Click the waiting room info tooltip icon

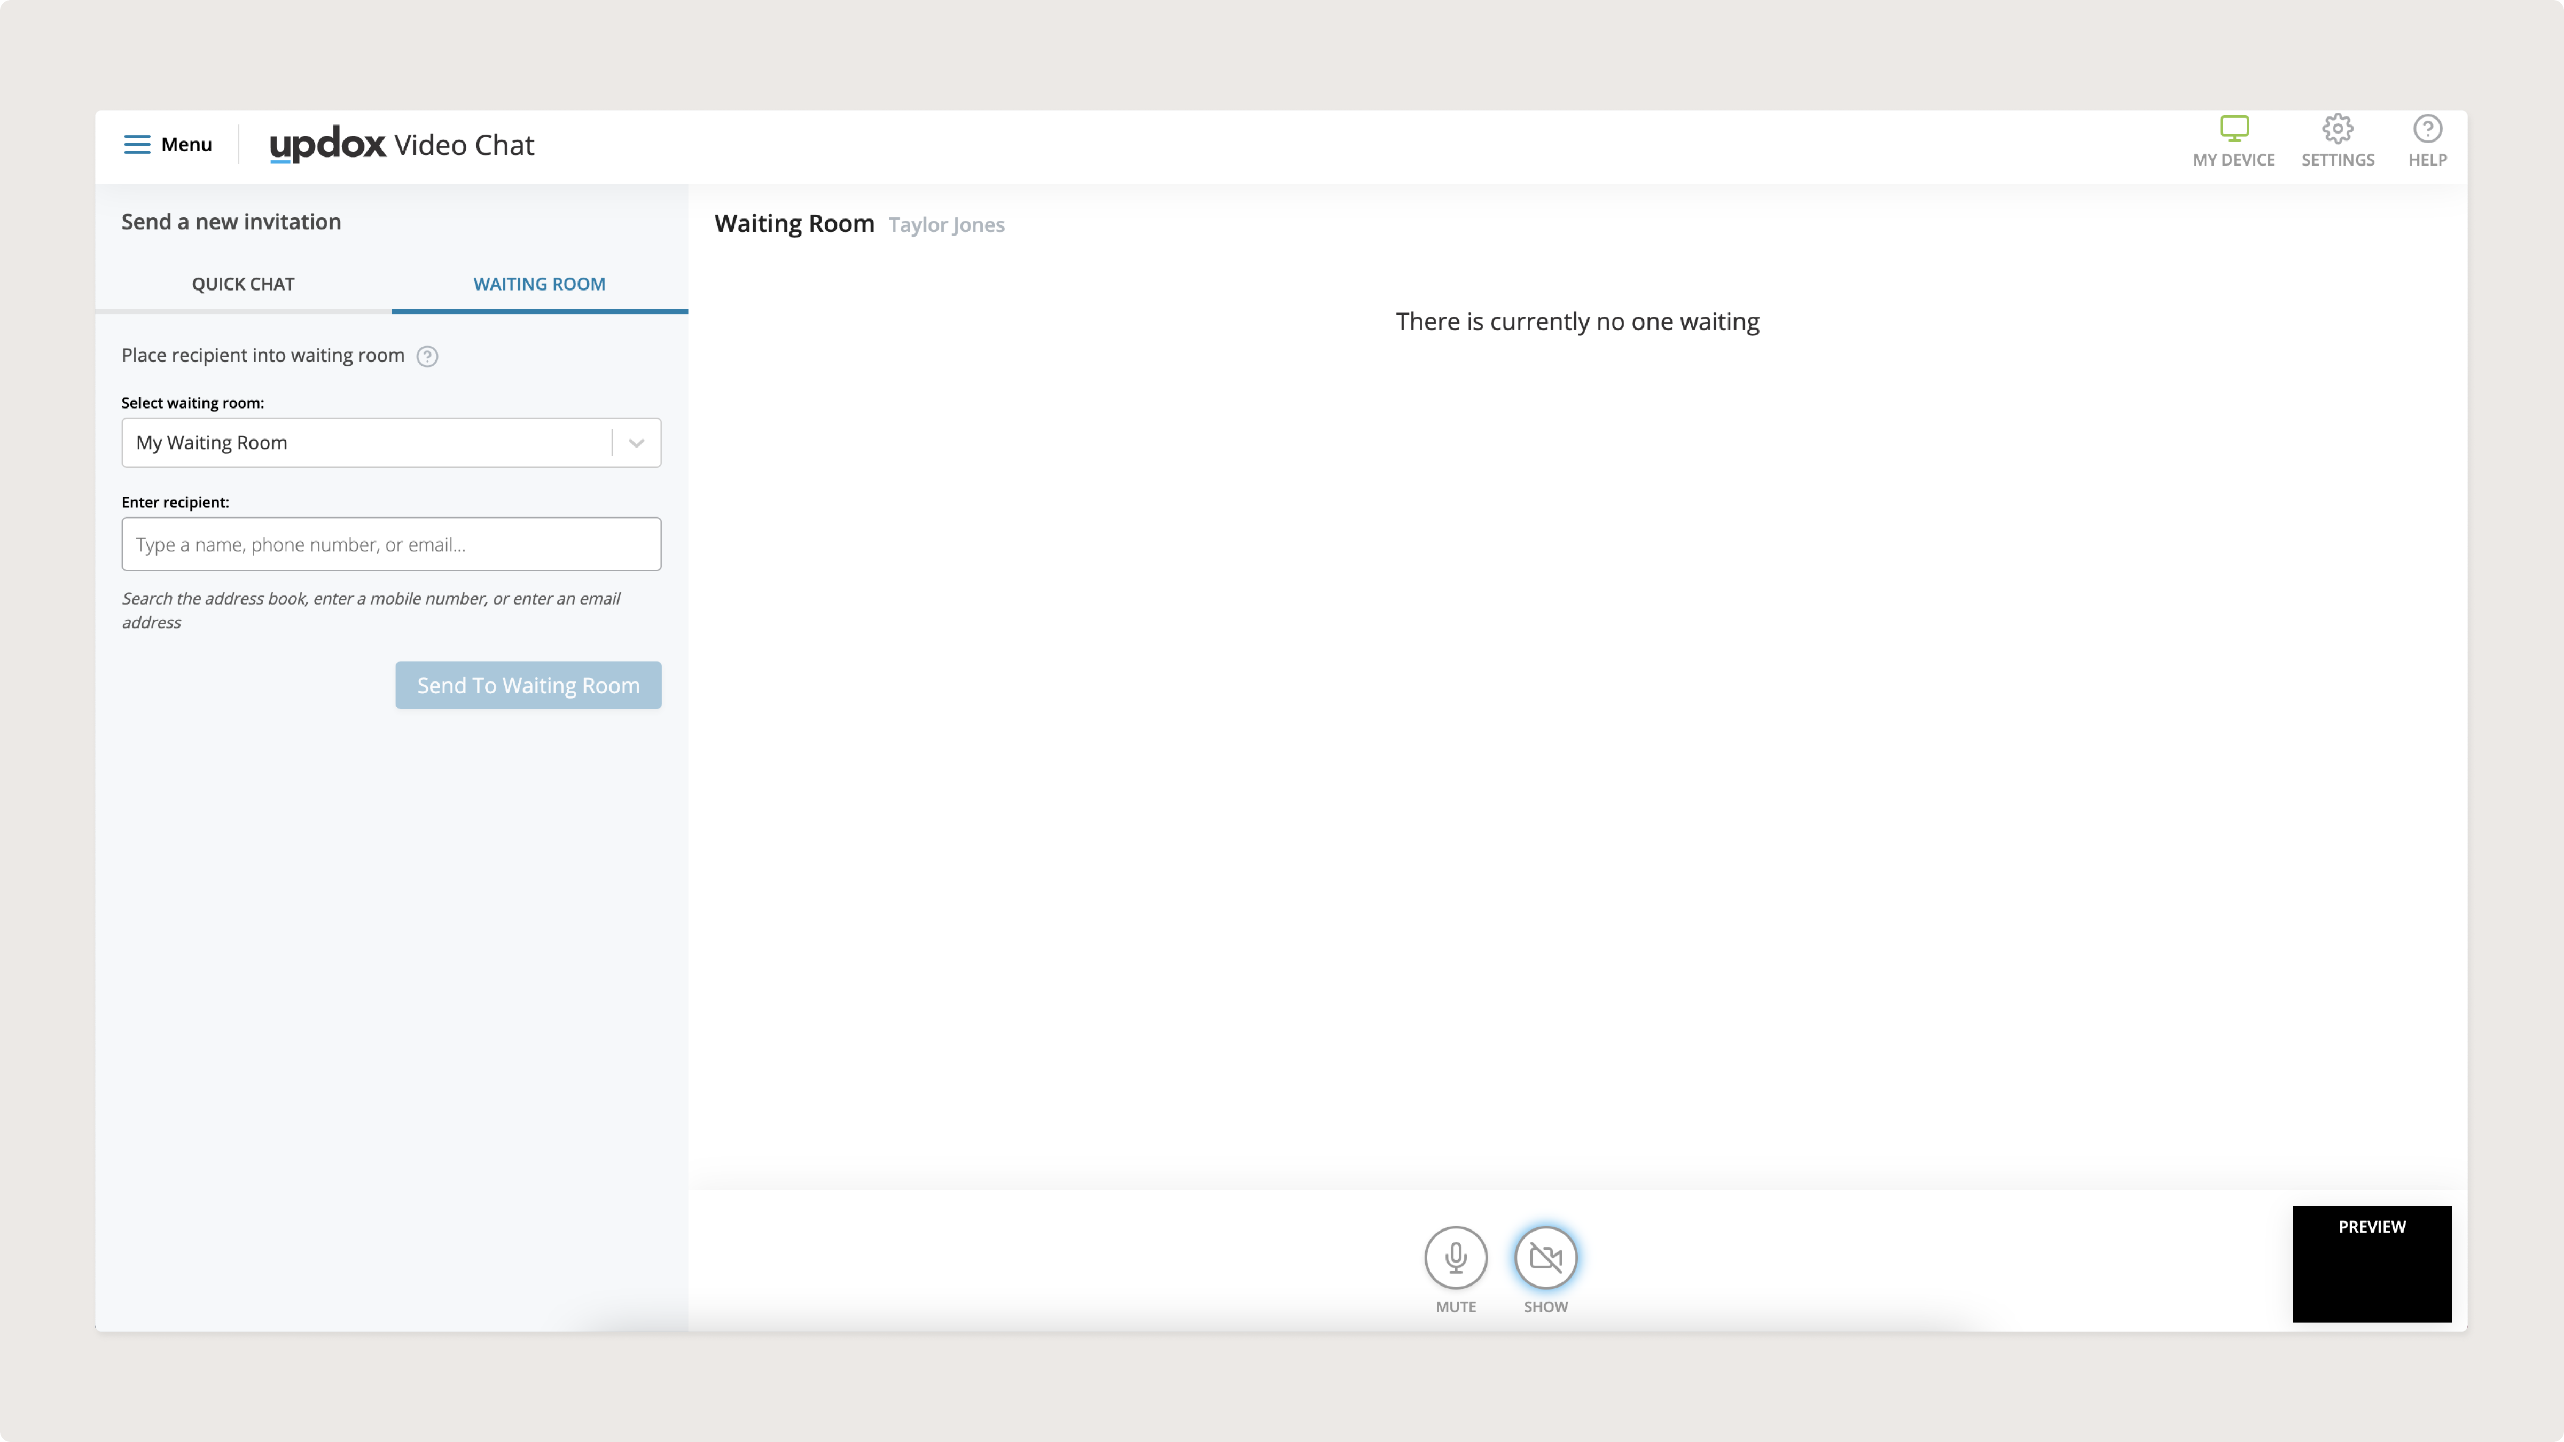click(x=427, y=356)
